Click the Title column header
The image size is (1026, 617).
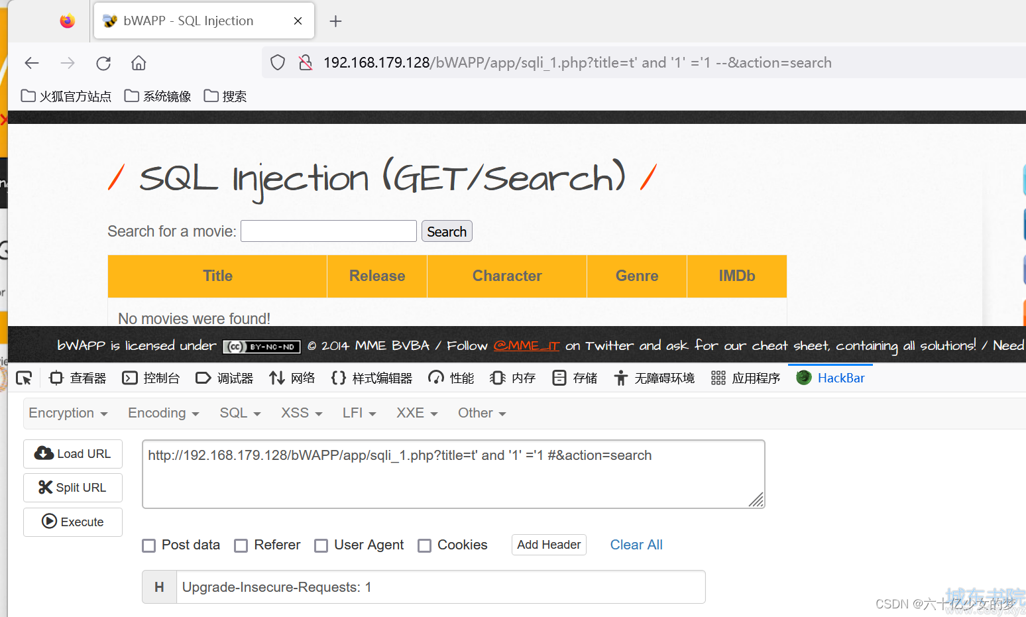(x=217, y=276)
